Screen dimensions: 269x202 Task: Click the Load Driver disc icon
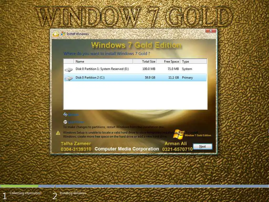pyautogui.click(x=65, y=122)
